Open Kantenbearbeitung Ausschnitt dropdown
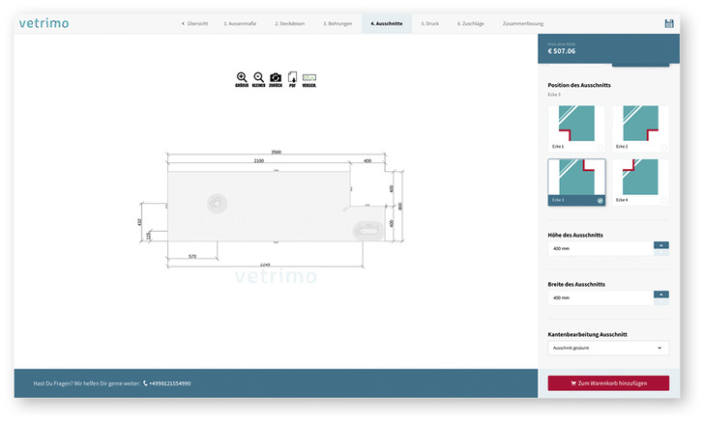Screen dimensions: 704x422 pyautogui.click(x=607, y=348)
